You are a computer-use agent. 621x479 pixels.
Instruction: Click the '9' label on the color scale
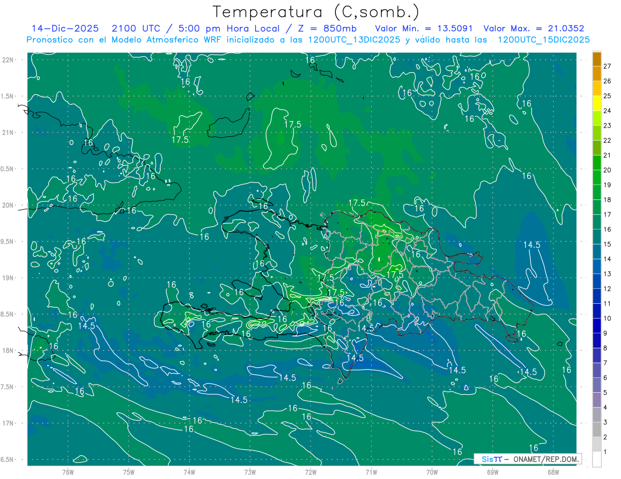point(605,333)
